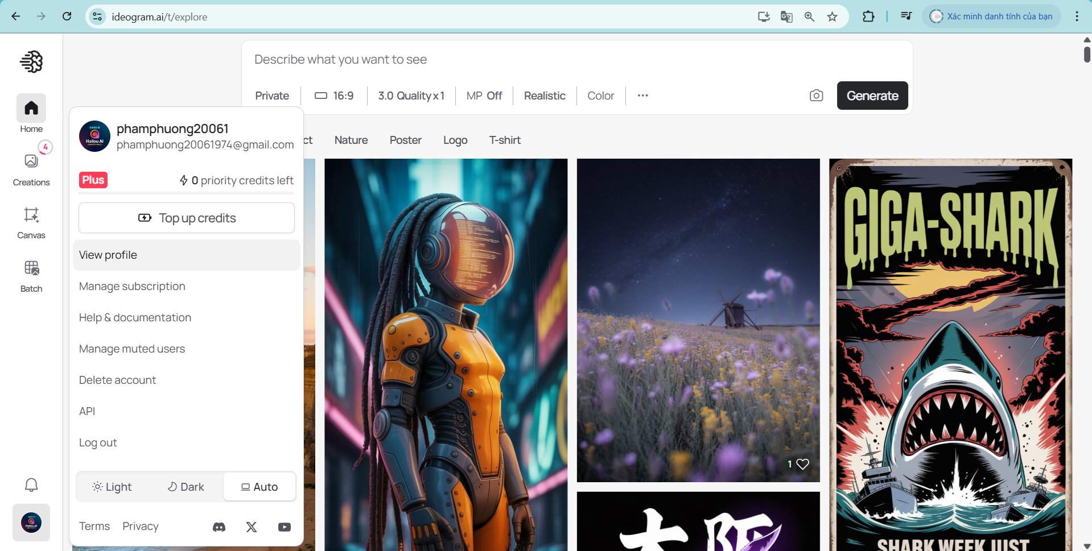Screen dimensions: 1092x551
Task: Click the notifications bell icon
Action: (x=31, y=484)
